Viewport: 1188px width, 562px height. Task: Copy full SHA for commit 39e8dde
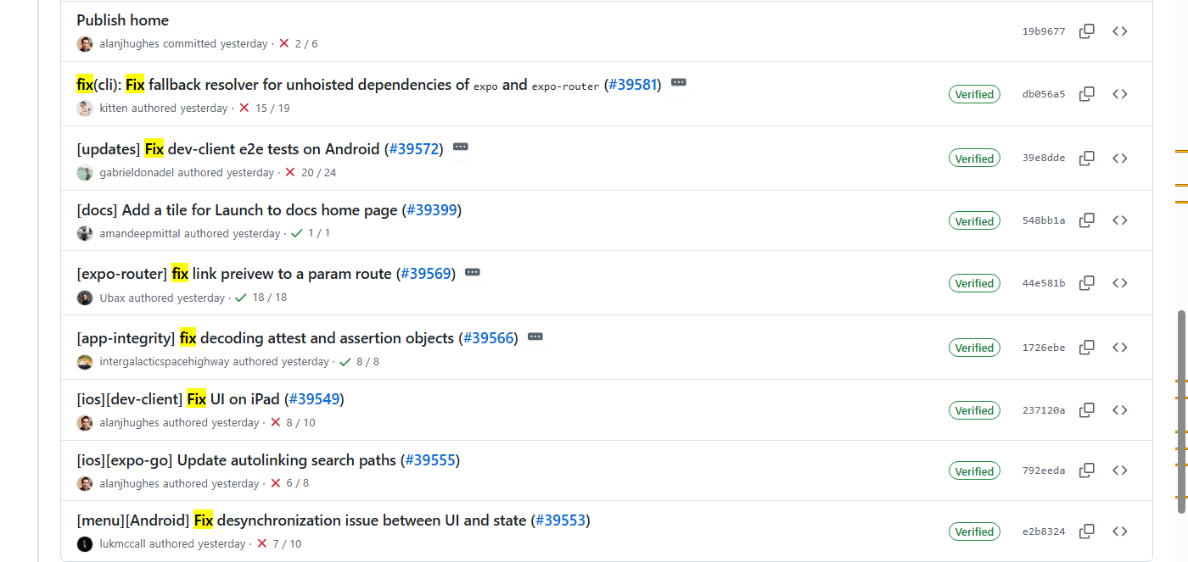[1086, 159]
